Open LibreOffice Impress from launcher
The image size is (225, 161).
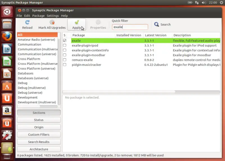click(x=7, y=74)
